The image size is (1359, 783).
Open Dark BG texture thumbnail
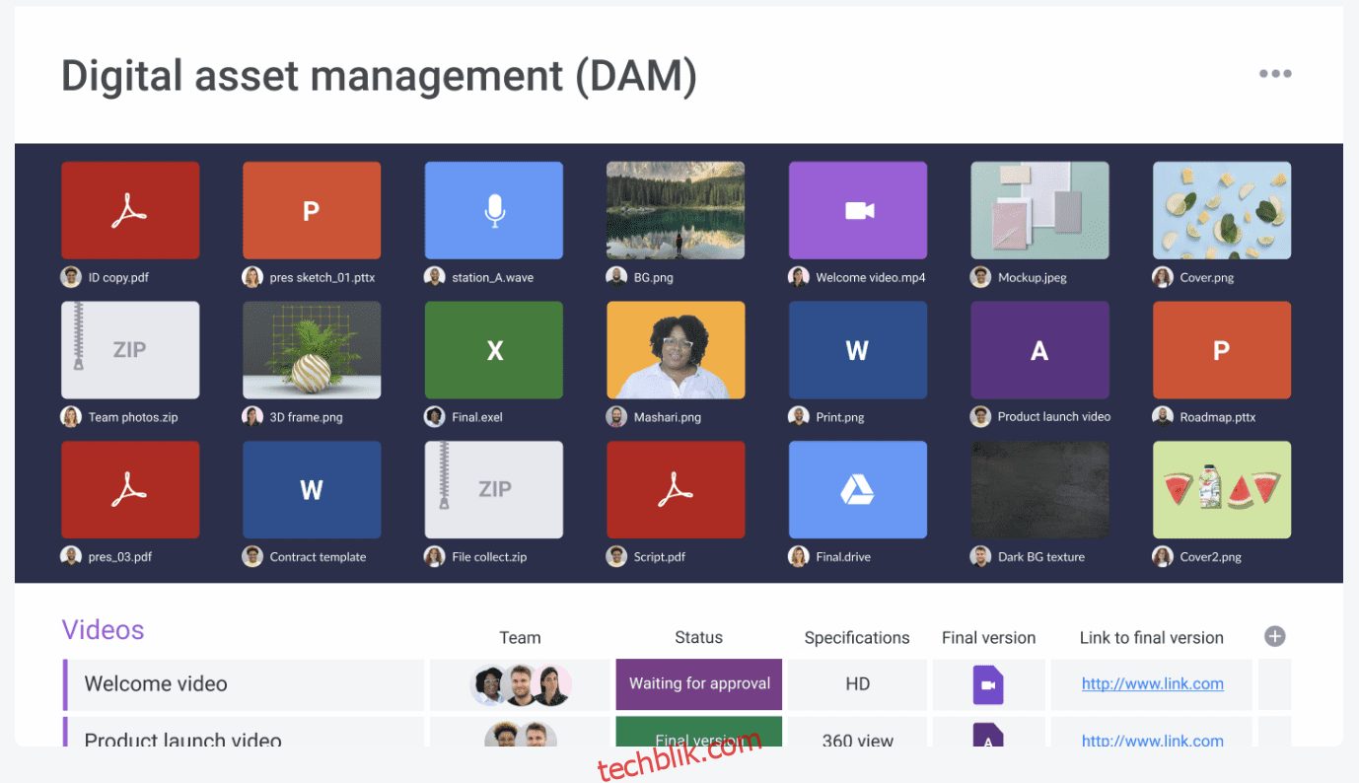pos(1039,489)
